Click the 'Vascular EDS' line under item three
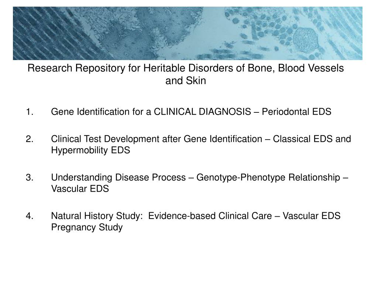The height and width of the screenshot is (283, 378). coord(80,189)
